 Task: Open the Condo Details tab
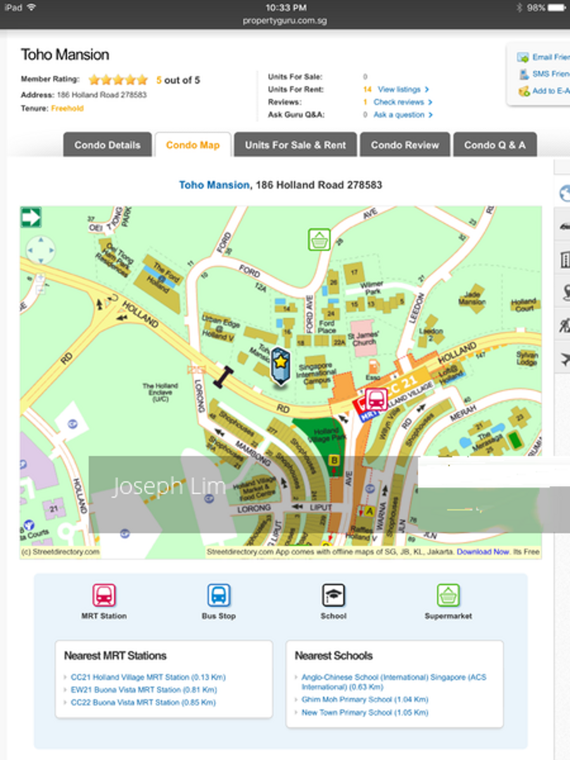[108, 145]
